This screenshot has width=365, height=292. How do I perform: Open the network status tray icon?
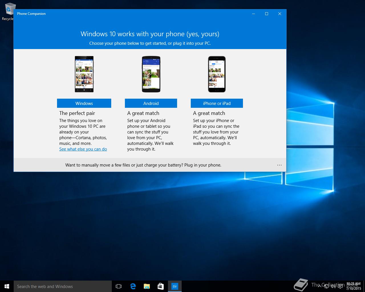[326, 286]
